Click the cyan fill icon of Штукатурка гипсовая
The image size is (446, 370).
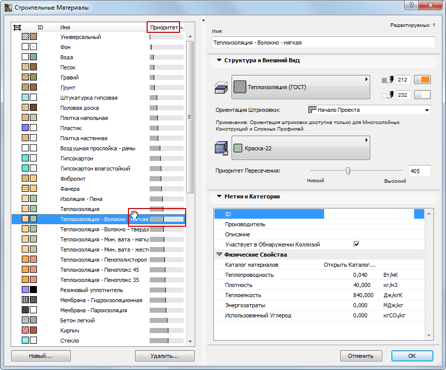click(x=25, y=97)
